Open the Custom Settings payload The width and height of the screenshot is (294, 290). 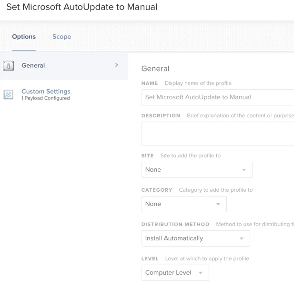click(x=46, y=92)
